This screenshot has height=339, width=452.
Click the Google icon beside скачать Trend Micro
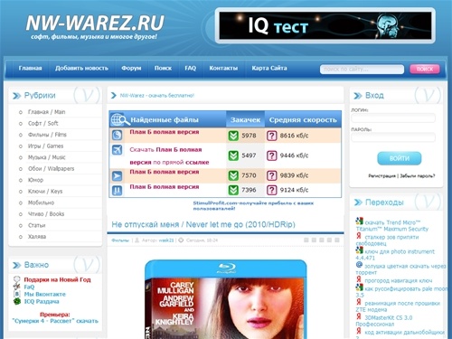(359, 221)
